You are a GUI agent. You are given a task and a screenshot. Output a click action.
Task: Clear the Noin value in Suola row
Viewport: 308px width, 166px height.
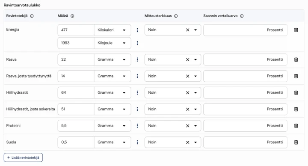(x=188, y=142)
